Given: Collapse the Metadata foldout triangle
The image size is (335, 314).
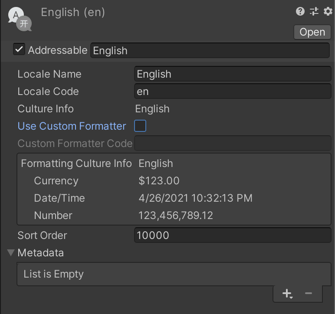Looking at the screenshot, I should pos(11,253).
